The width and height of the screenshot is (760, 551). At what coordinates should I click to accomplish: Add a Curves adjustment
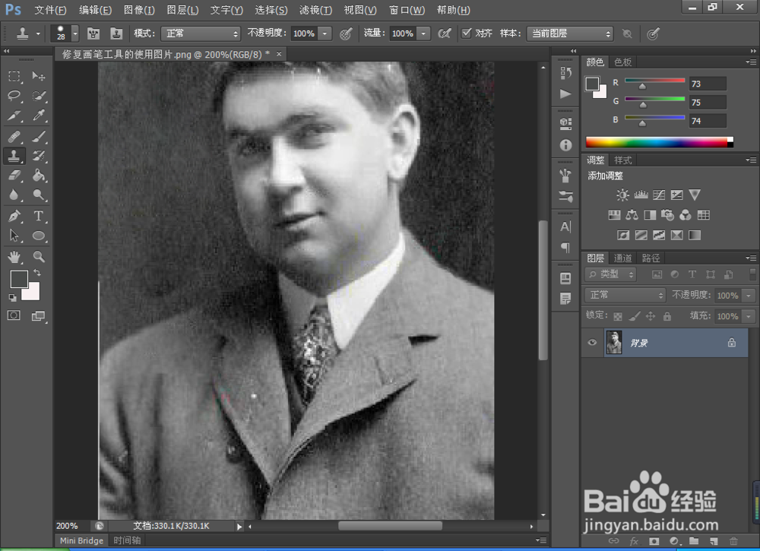(659, 195)
